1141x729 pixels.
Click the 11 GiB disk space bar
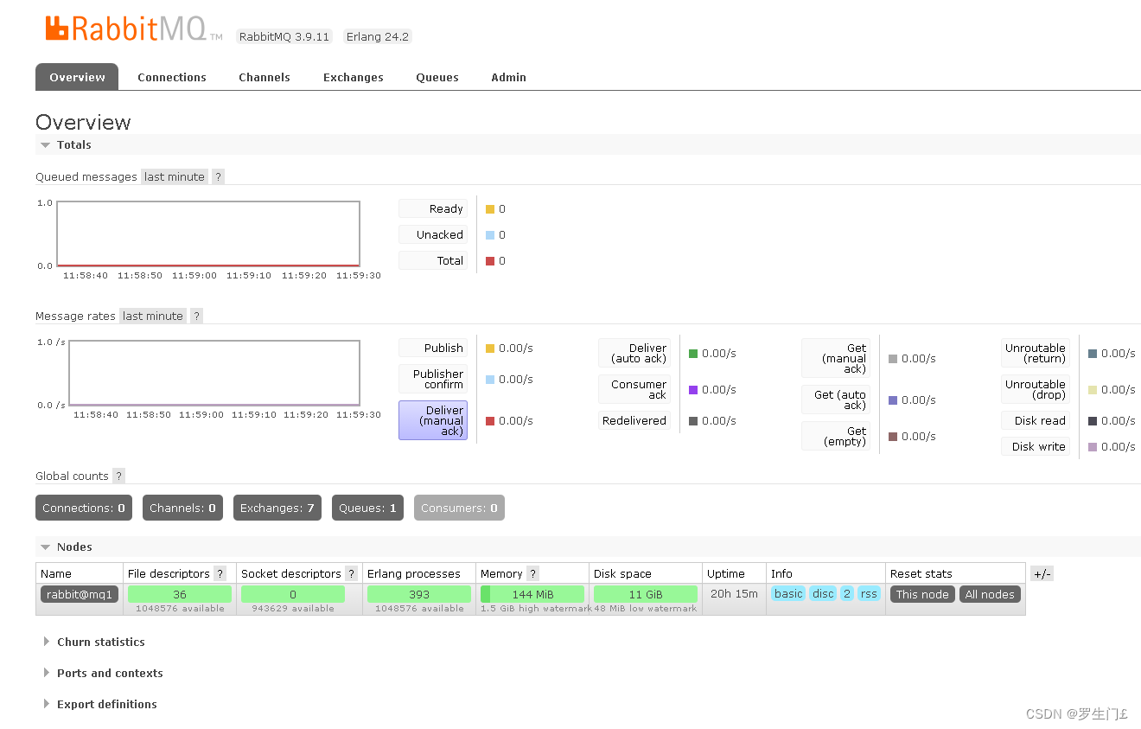(646, 594)
